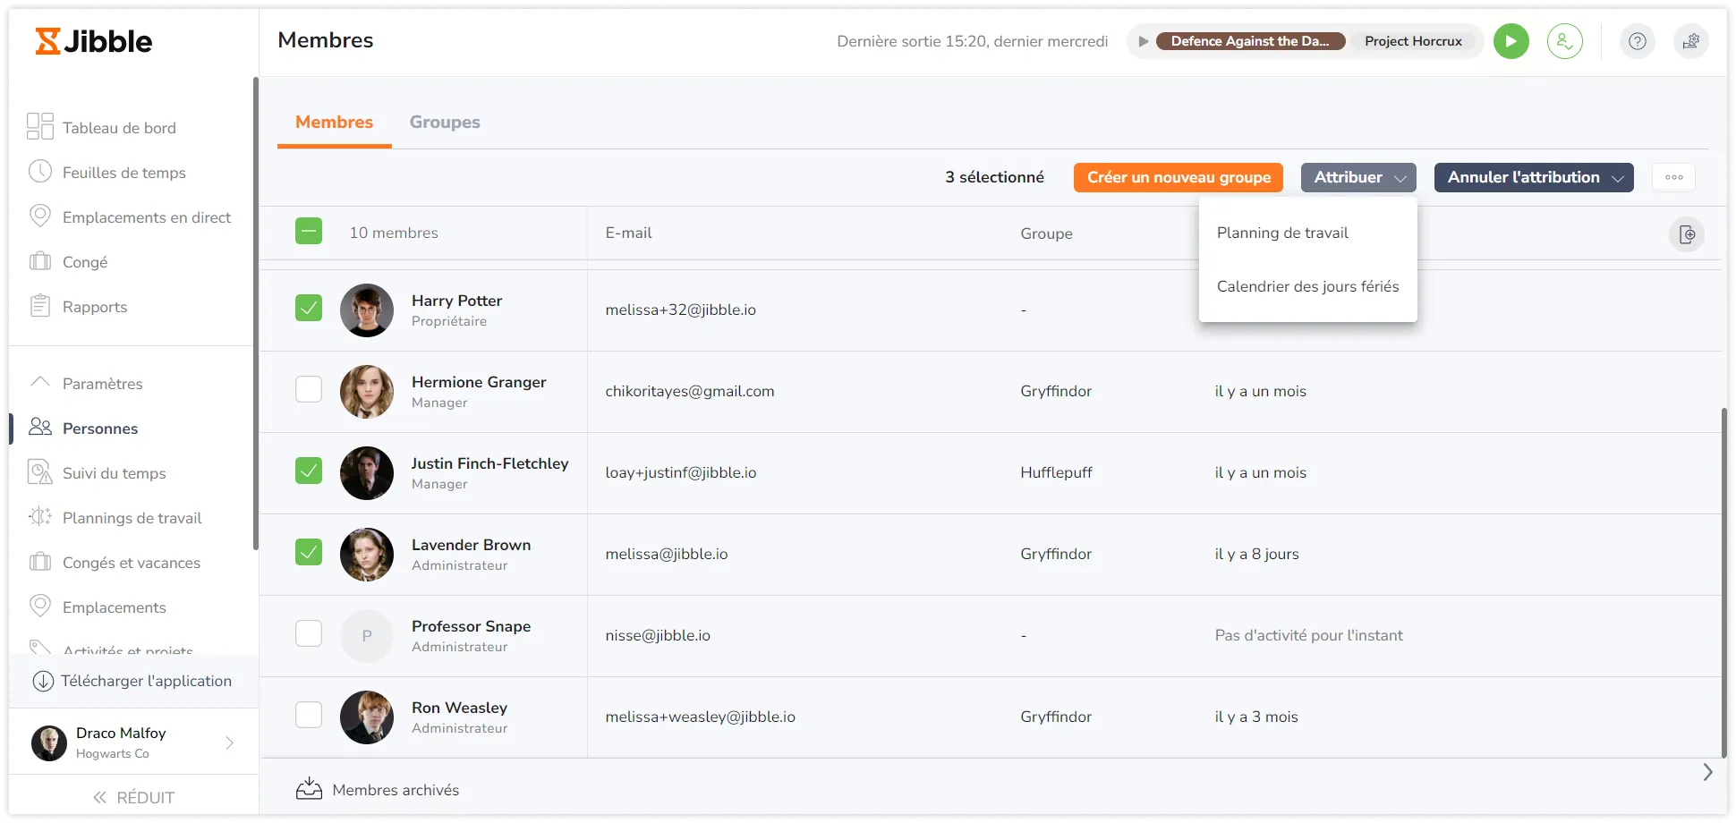Switch to the Groupes tab

(445, 123)
